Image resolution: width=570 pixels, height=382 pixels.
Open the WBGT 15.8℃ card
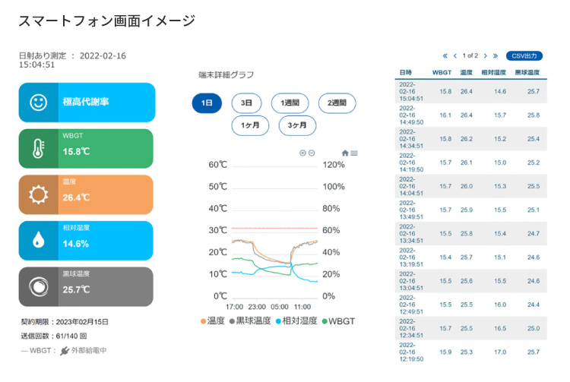click(x=86, y=149)
